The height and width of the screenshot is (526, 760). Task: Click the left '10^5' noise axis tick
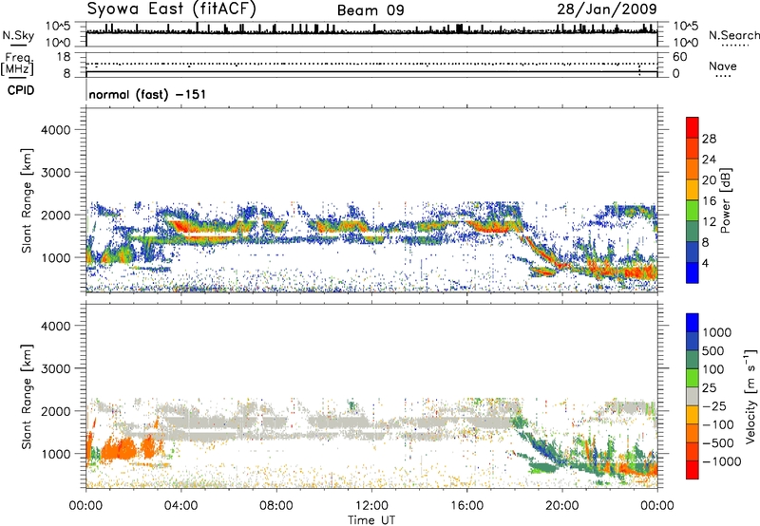click(58, 26)
